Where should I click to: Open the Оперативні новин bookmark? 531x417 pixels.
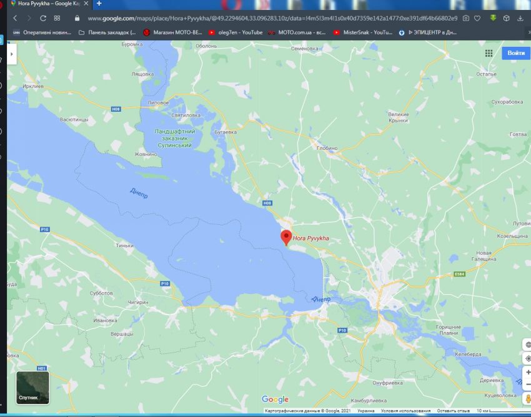click(42, 32)
